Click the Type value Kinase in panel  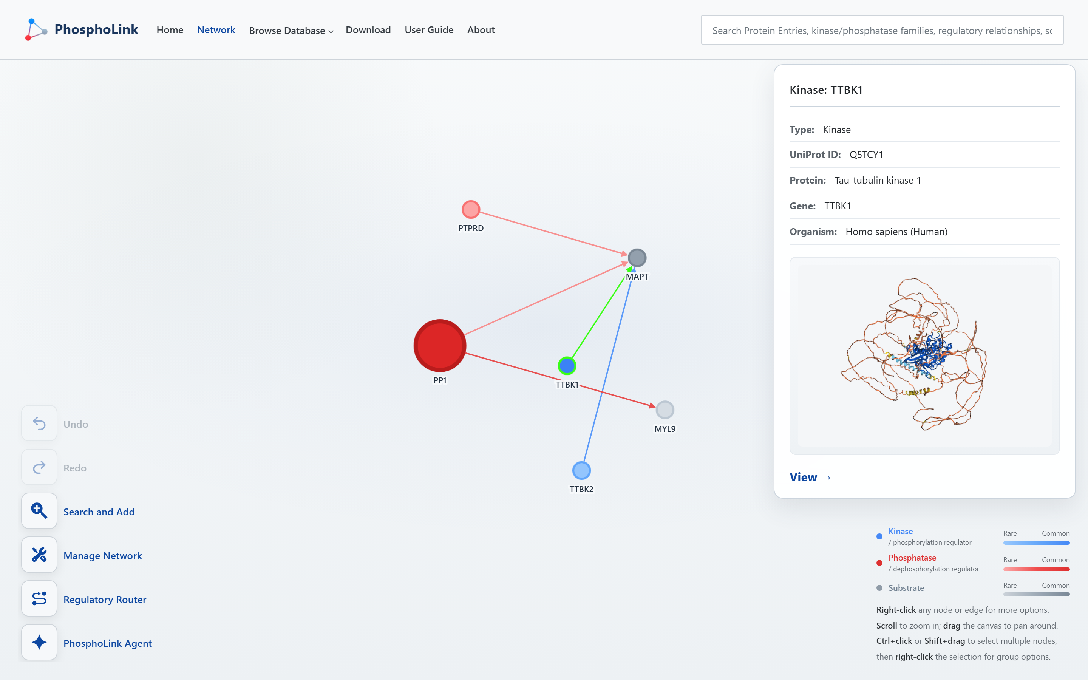coord(836,130)
